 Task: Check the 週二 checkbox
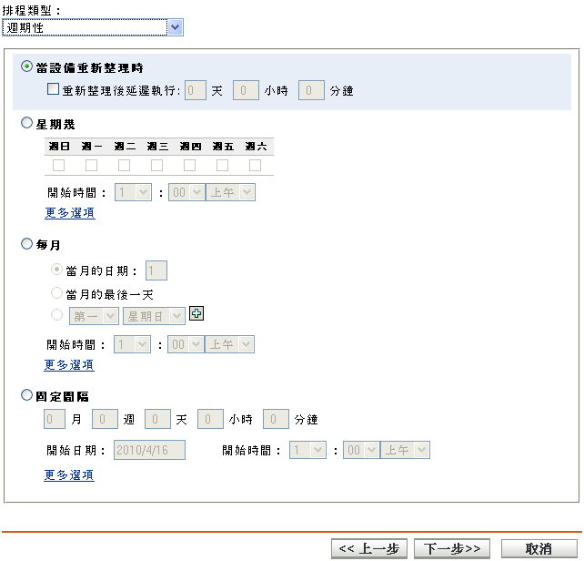(124, 165)
